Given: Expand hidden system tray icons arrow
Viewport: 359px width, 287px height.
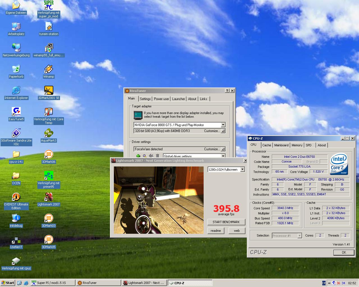Looking at the screenshot, I should [x=329, y=283].
